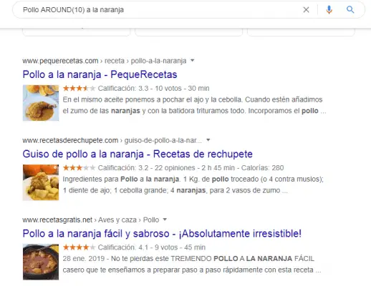The width and height of the screenshot is (371, 286).
Task: Open the Pollo a la naranja - PequeRecetas result
Action: pos(100,74)
